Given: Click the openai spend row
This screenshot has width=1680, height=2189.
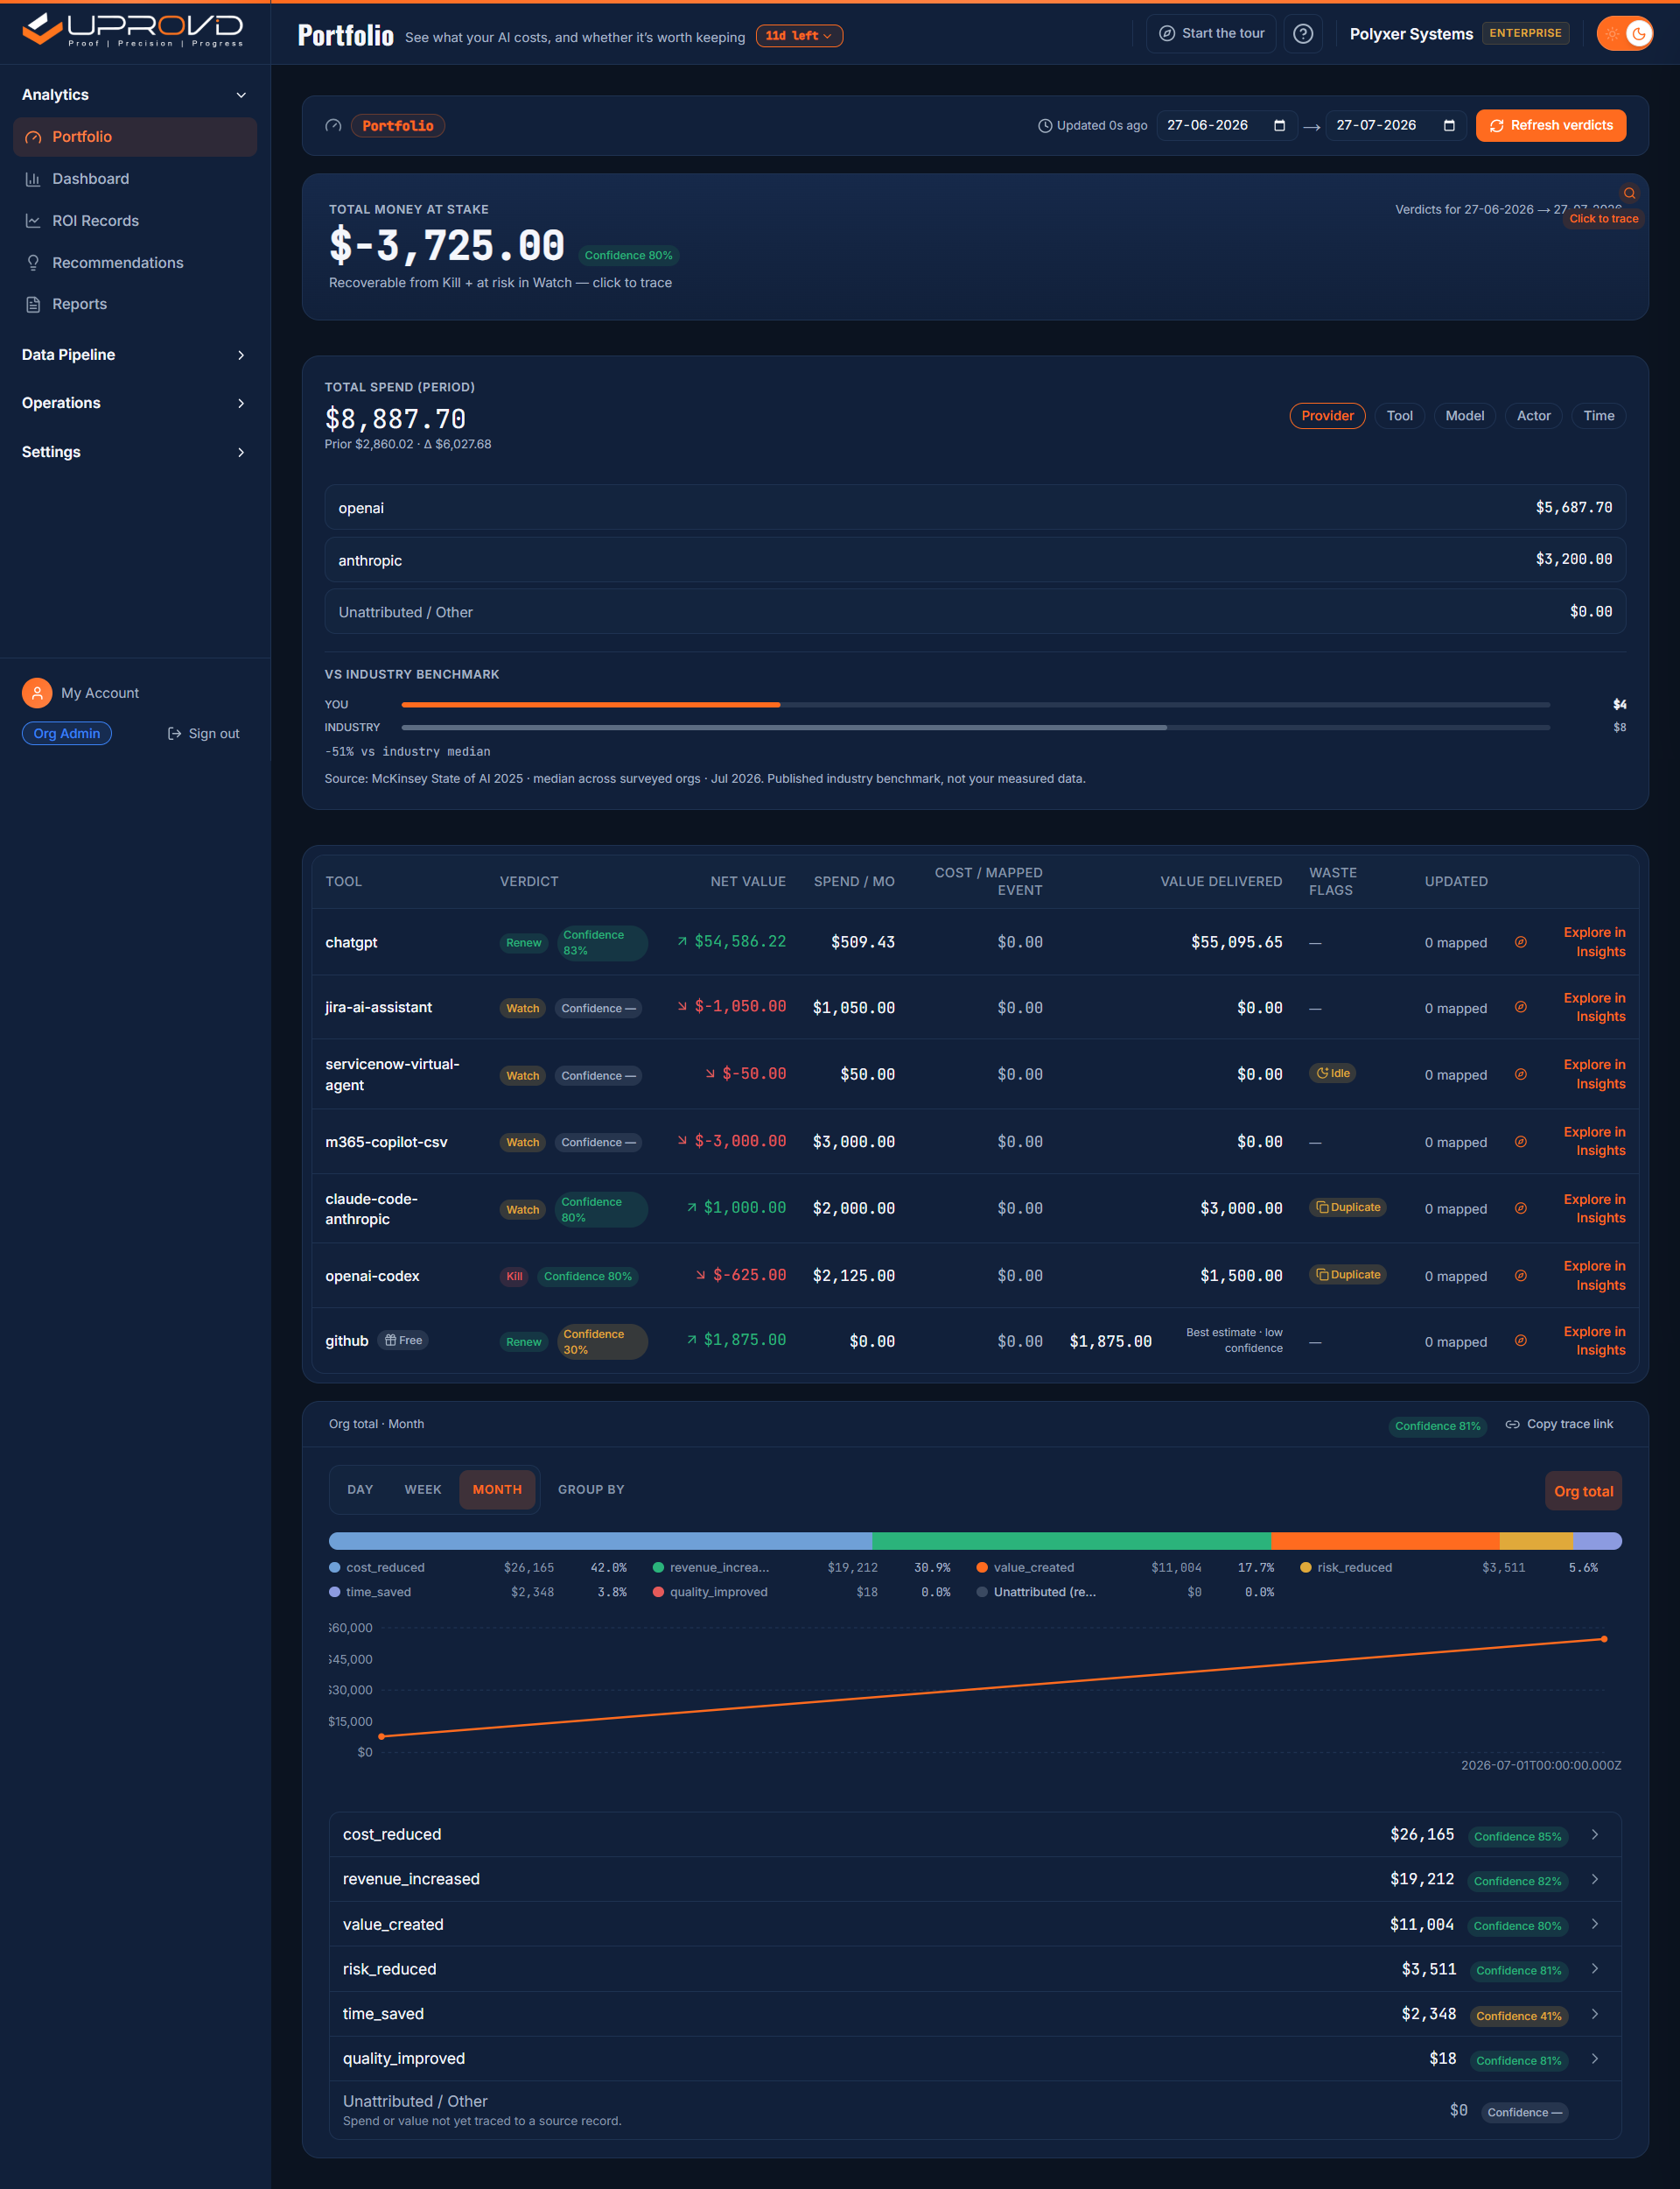Looking at the screenshot, I should point(975,507).
